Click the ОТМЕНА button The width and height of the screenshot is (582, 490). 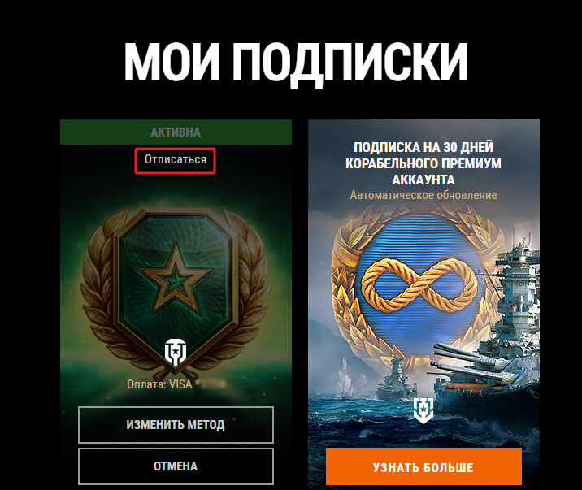click(176, 466)
